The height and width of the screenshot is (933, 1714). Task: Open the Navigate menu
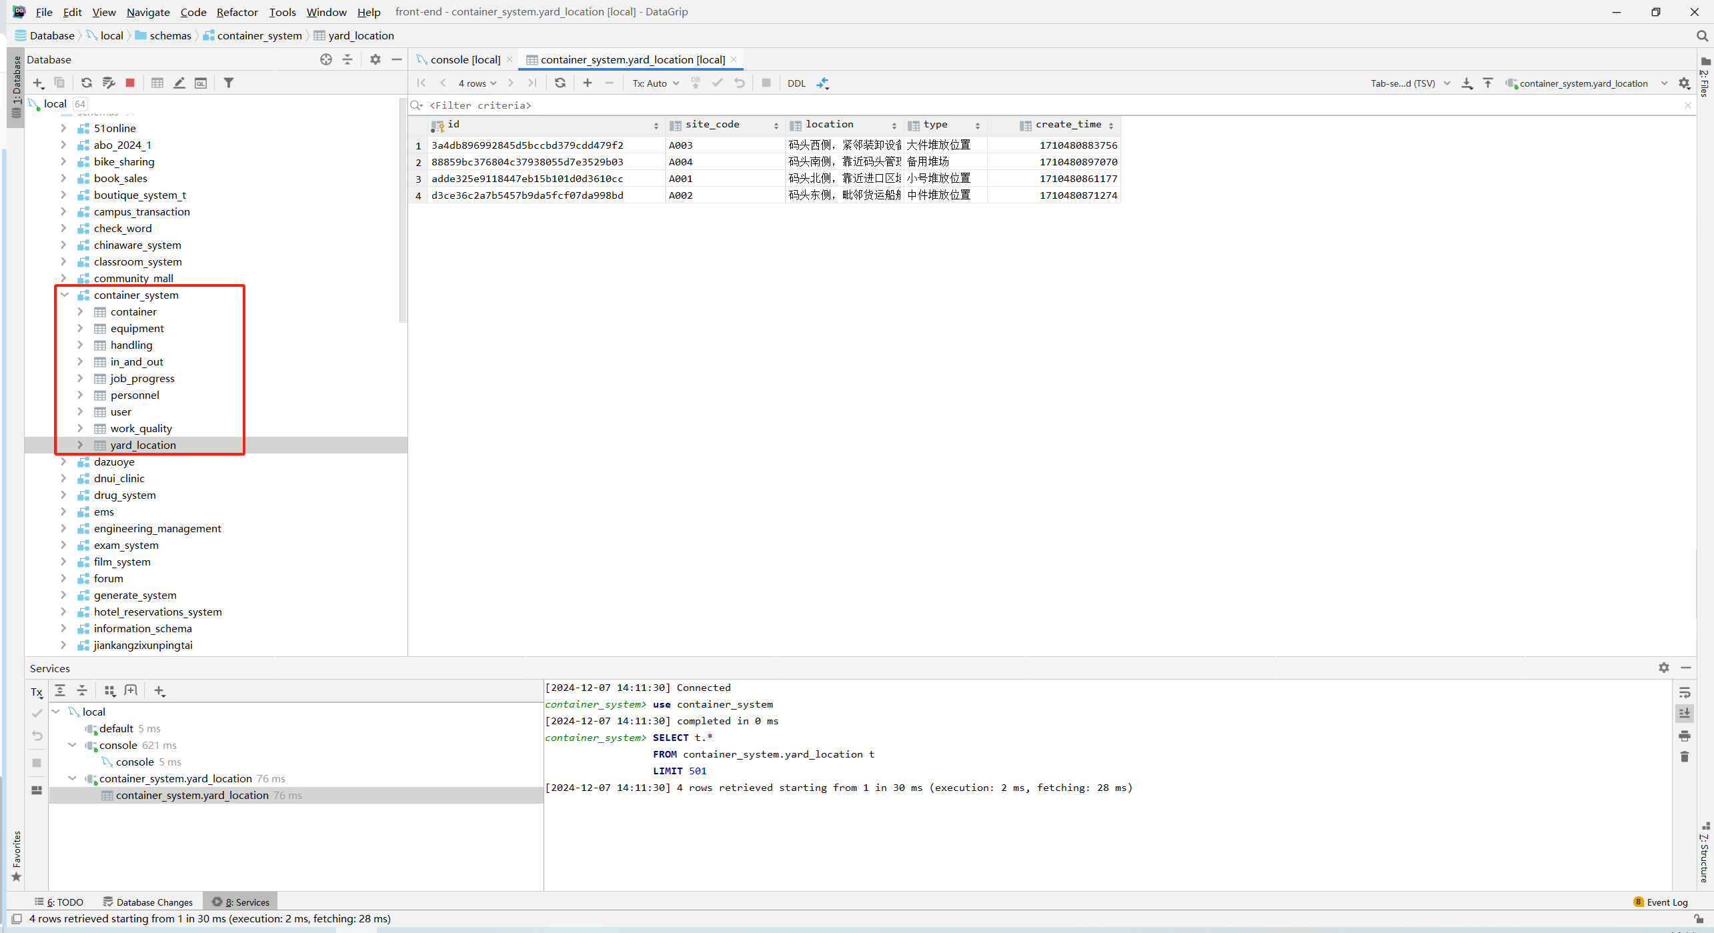148,12
